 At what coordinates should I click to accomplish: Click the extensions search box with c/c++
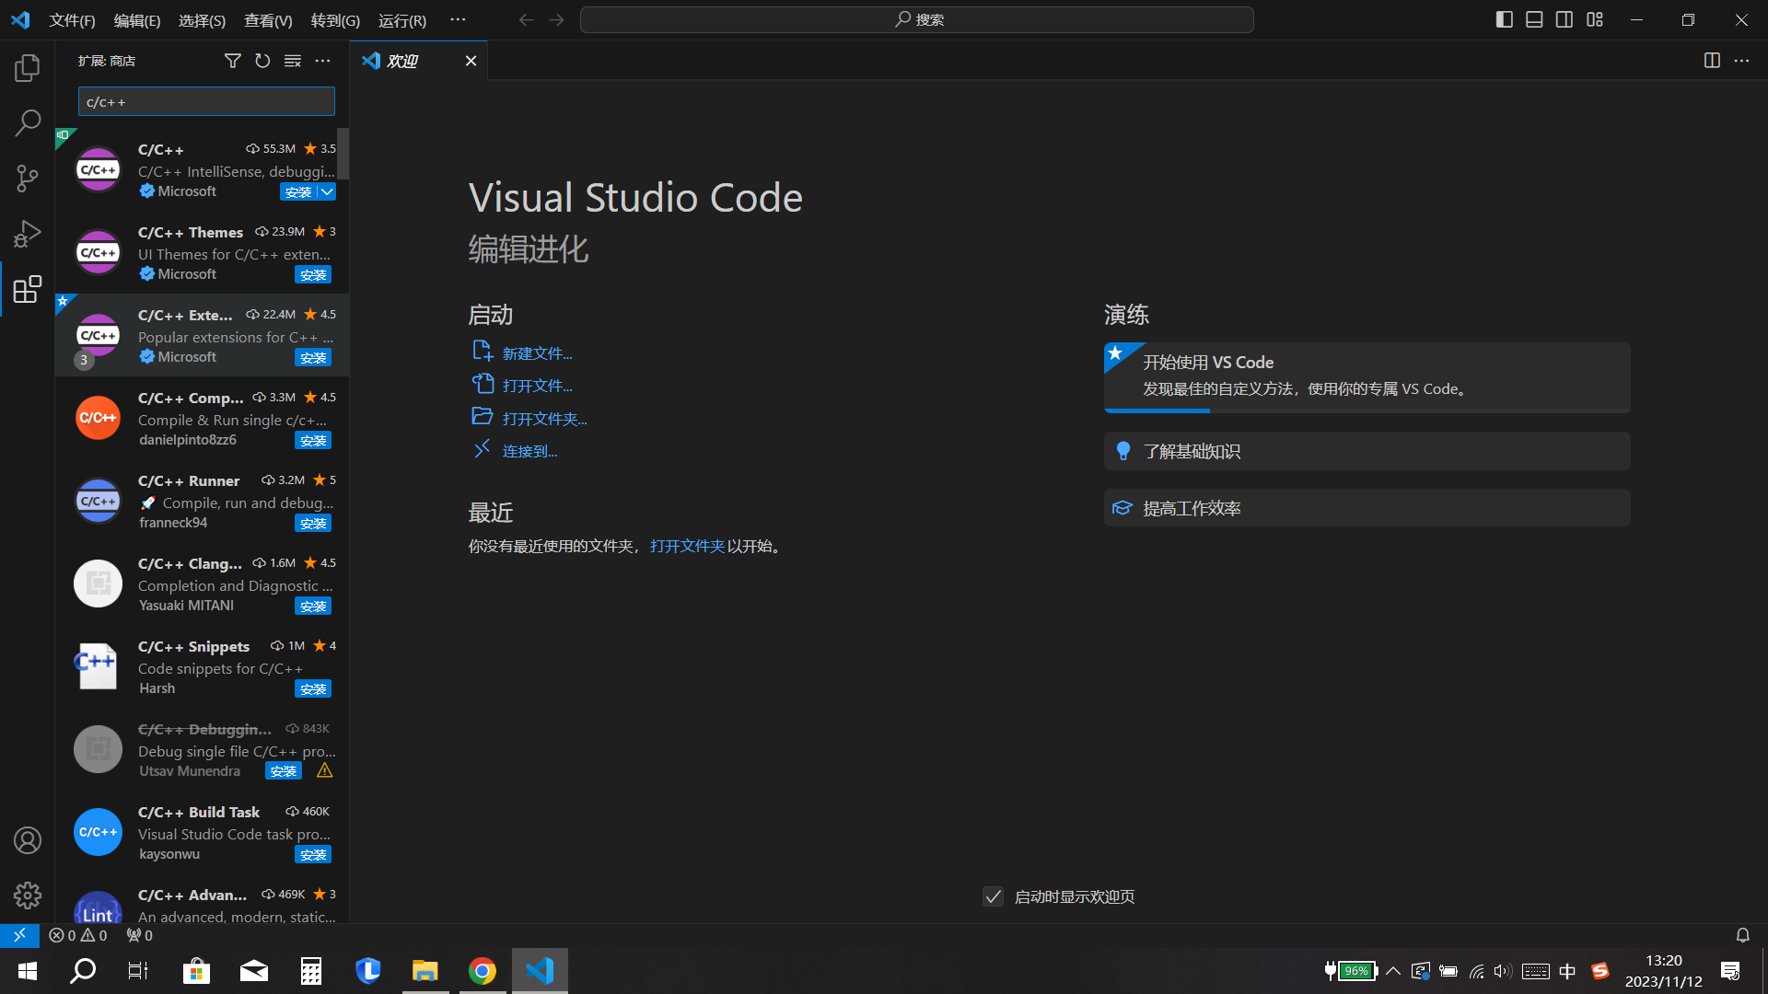click(x=206, y=101)
